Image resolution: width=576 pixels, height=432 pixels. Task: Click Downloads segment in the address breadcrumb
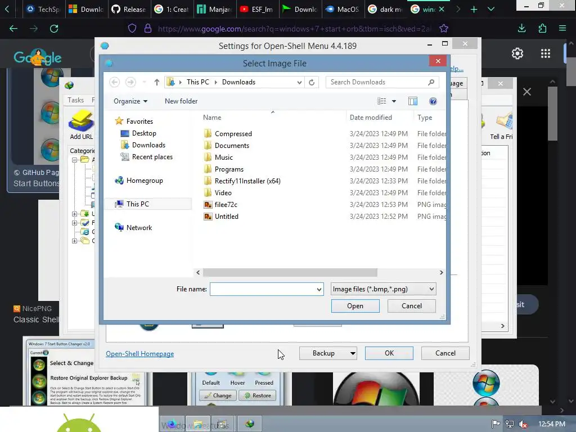(x=238, y=82)
